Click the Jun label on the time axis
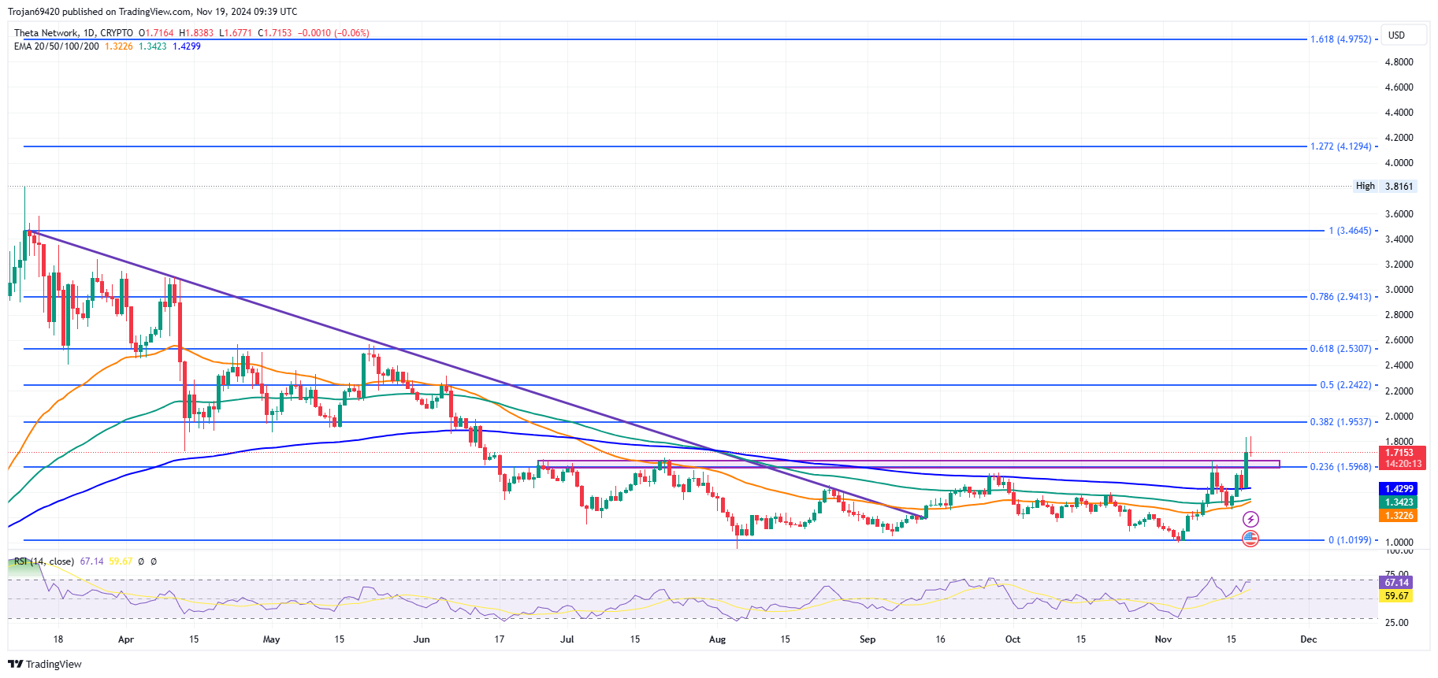The width and height of the screenshot is (1438, 678). coord(422,639)
